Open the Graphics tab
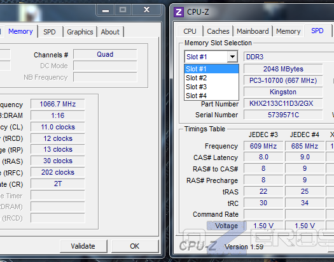 coord(80,32)
